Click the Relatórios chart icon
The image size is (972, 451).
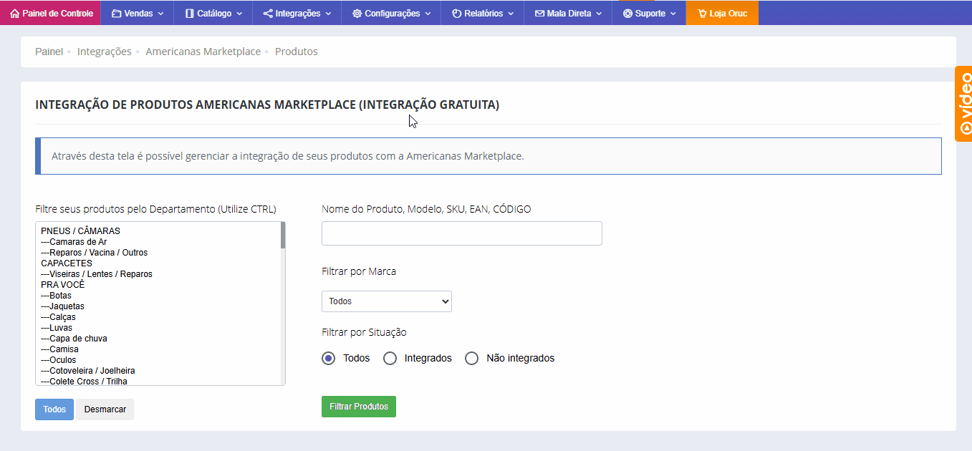click(456, 14)
